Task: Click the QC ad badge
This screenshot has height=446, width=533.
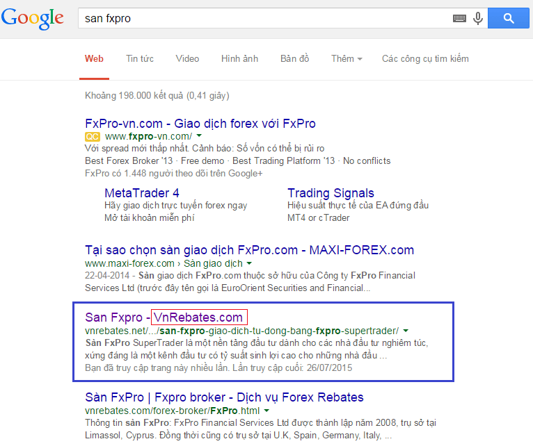Action: pyautogui.click(x=92, y=137)
